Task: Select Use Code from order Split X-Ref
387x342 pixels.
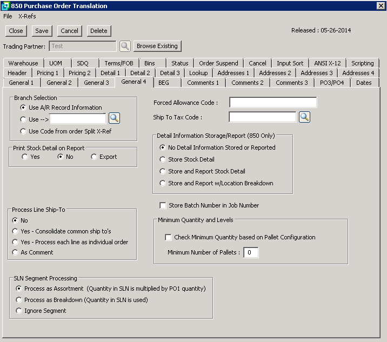Action: pos(23,131)
